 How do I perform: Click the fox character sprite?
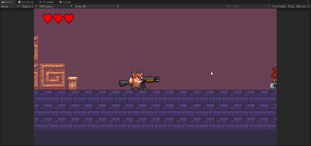(x=137, y=80)
